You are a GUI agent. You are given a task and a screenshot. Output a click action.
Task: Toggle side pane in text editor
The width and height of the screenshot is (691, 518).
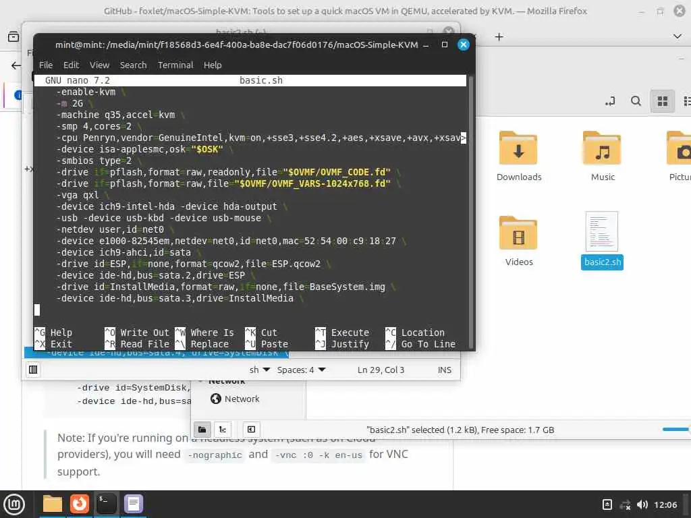tap(33, 370)
